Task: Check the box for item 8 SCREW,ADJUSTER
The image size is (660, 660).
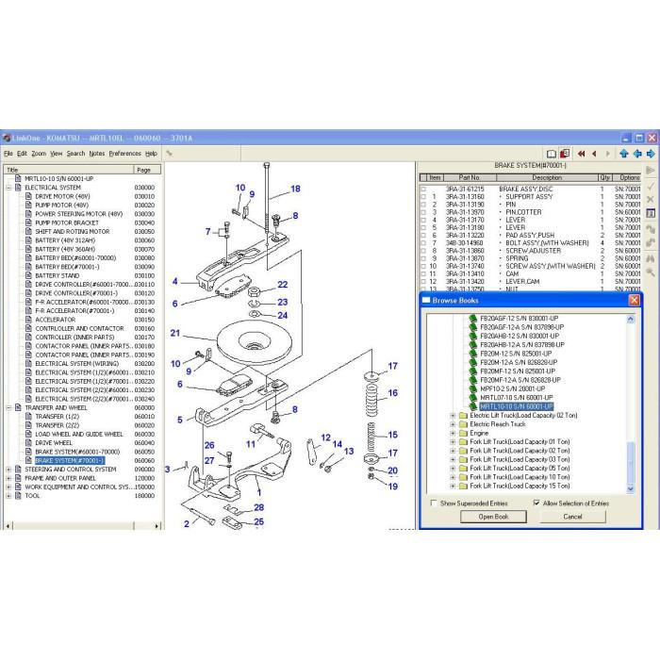Action: 423,251
